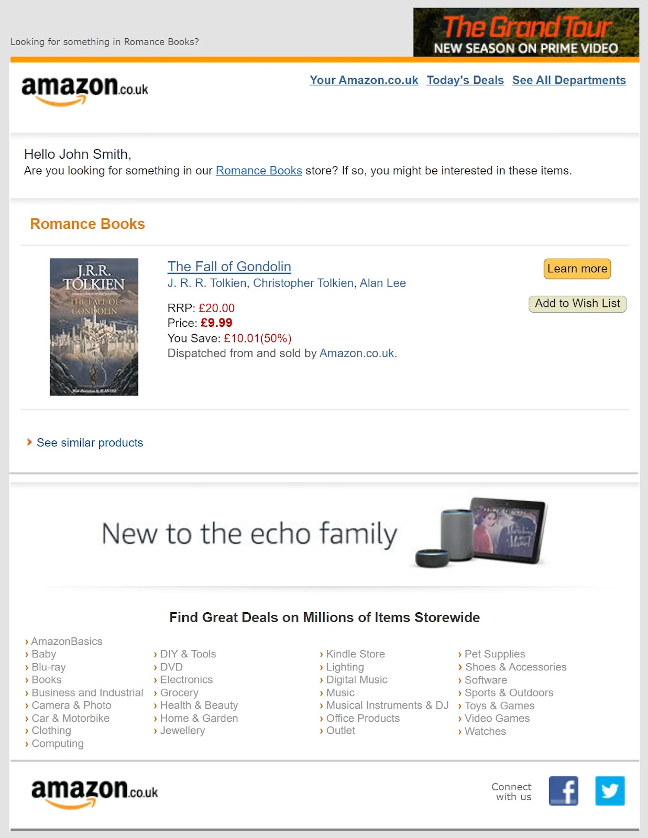The image size is (648, 838).
Task: Click the Learn more button
Action: pyautogui.click(x=576, y=269)
